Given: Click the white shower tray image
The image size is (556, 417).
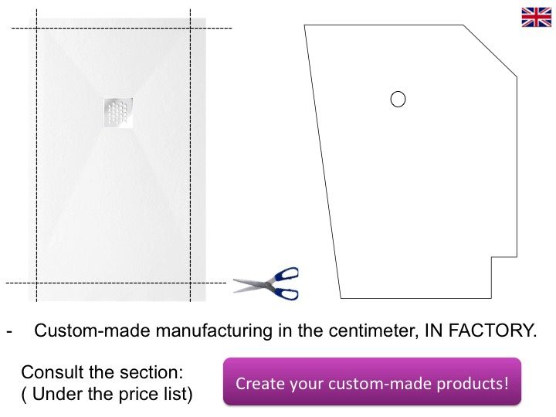Looking at the screenshot, I should point(117,160).
